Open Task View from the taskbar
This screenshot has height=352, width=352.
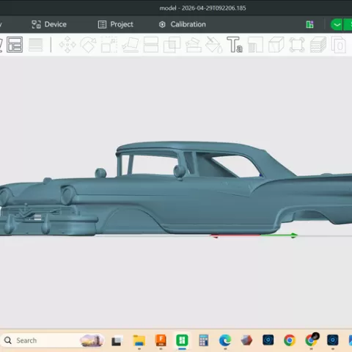tap(117, 341)
